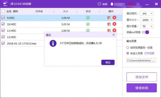Preview image for 10.HEIC row
Image resolution: width=161 pixels, height=98 pixels.
[109, 24]
